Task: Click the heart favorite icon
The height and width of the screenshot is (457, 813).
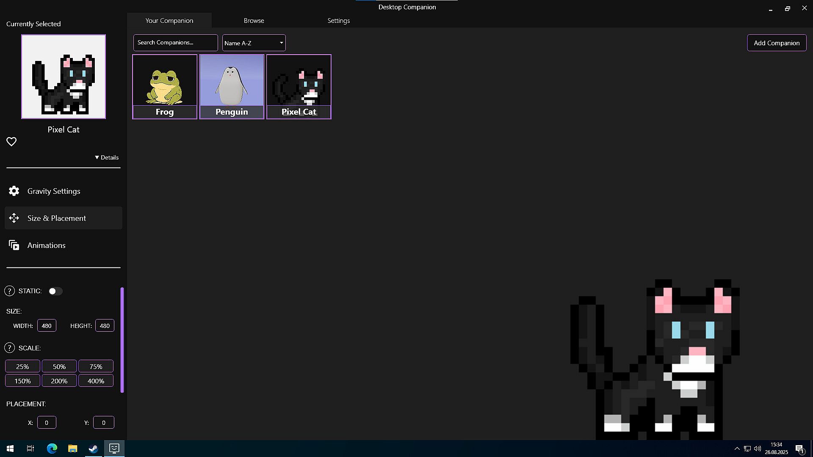Action: [x=11, y=142]
